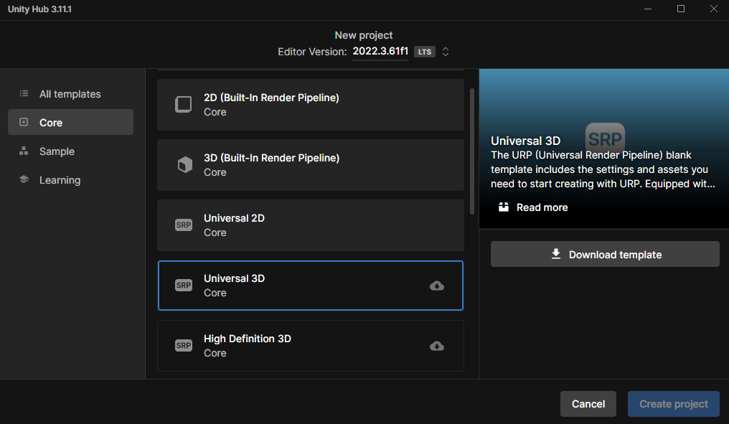Cancel the new project dialog
This screenshot has height=424, width=729.
pos(588,404)
